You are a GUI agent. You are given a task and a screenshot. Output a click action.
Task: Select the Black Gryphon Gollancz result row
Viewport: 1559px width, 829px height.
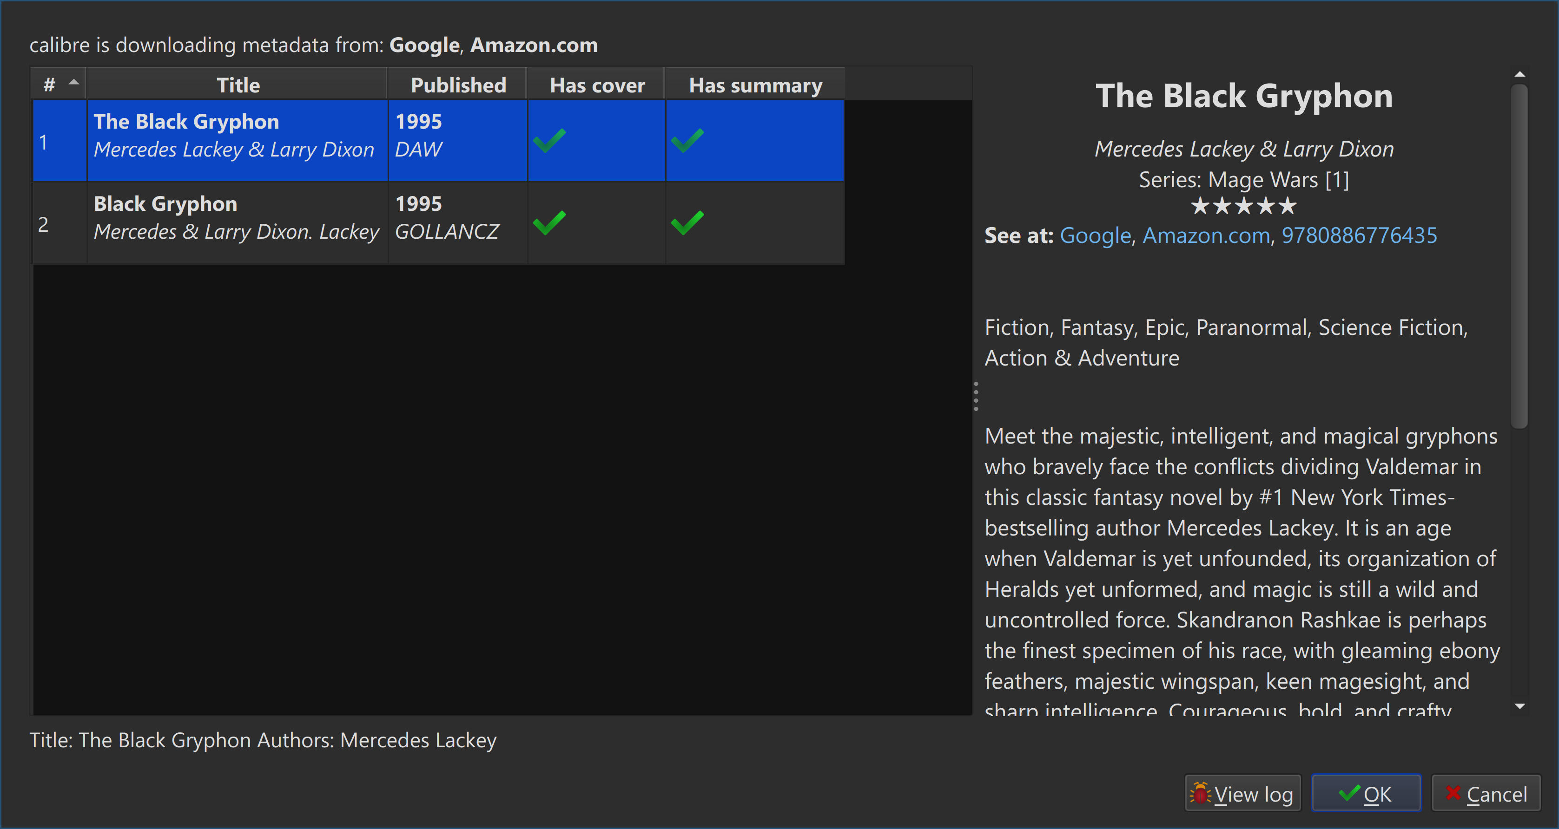236,222
